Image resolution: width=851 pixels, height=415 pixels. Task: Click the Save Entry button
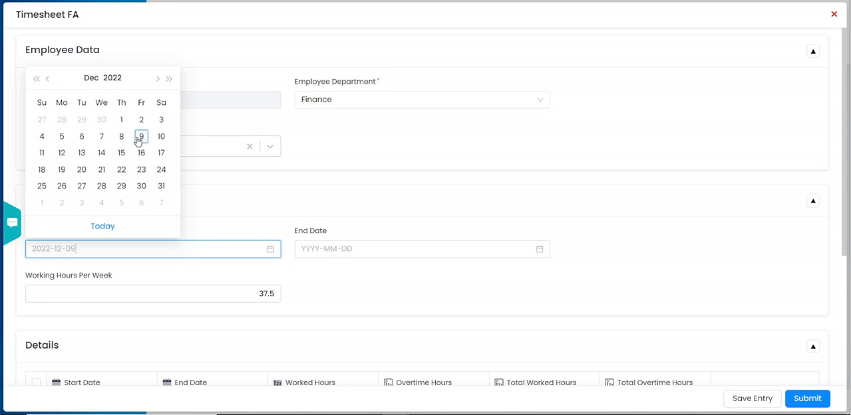coord(752,398)
